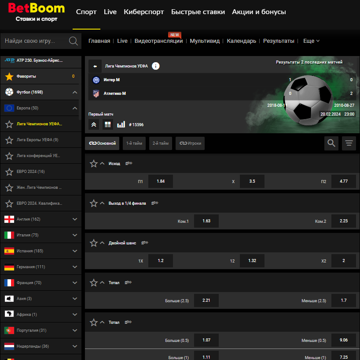Viewport: 360px width, 360px height.
Task: Click the market search magnifier button
Action: [331, 143]
